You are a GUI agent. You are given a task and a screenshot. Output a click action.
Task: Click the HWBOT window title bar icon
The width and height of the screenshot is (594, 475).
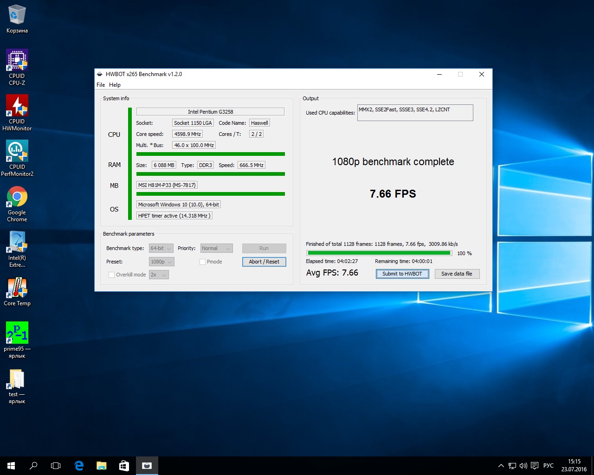pos(99,74)
